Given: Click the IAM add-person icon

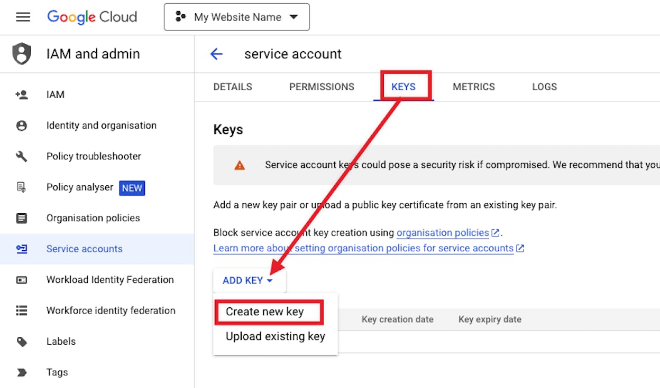Looking at the screenshot, I should pos(22,94).
